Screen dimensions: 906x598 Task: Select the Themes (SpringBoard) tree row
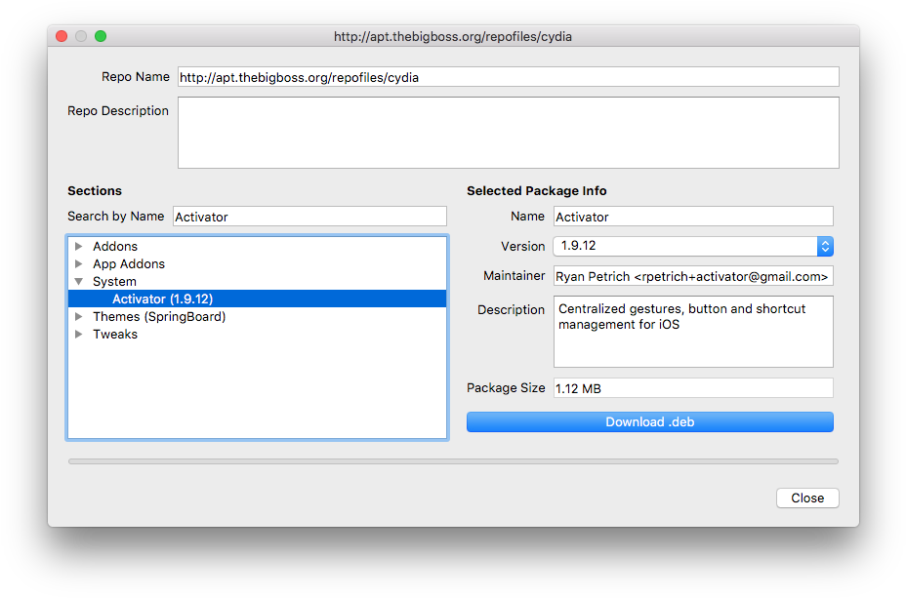coord(257,317)
